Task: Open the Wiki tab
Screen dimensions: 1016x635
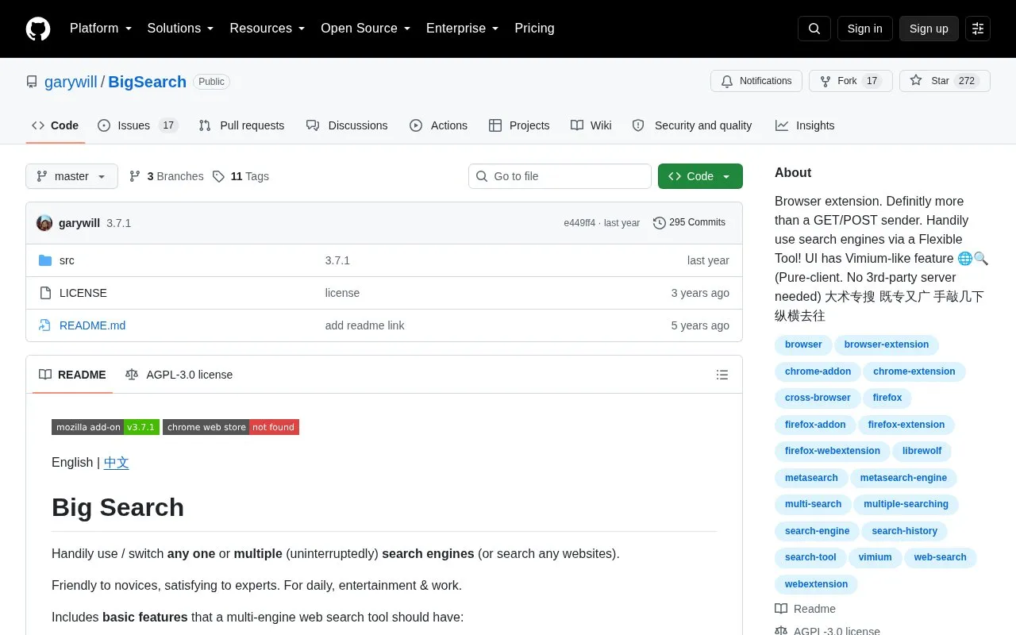Action: click(591, 125)
